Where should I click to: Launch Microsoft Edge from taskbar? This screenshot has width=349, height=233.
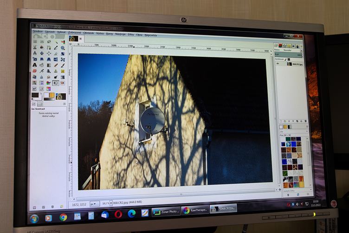pyautogui.click(x=131, y=214)
